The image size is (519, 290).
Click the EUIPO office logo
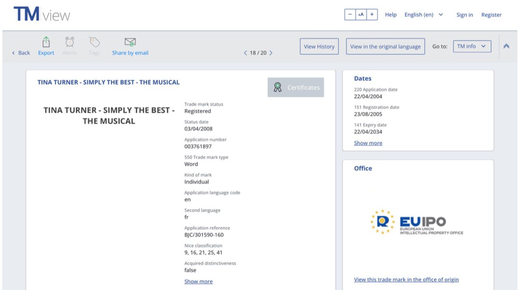[x=416, y=222]
